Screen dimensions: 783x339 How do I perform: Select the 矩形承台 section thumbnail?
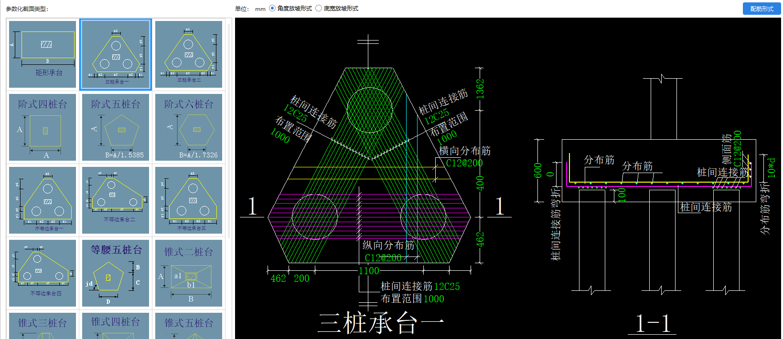pyautogui.click(x=43, y=54)
